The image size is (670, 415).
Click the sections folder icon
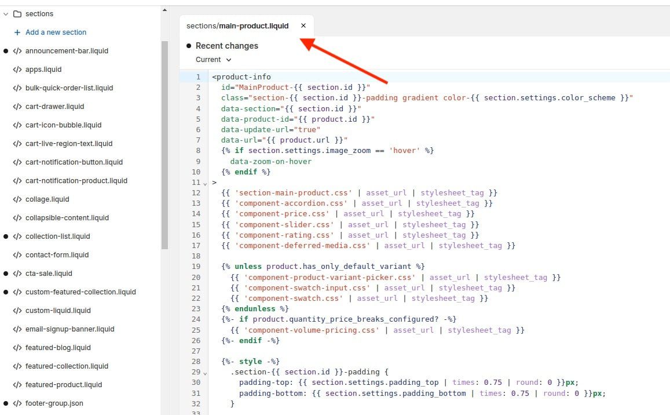click(17, 14)
